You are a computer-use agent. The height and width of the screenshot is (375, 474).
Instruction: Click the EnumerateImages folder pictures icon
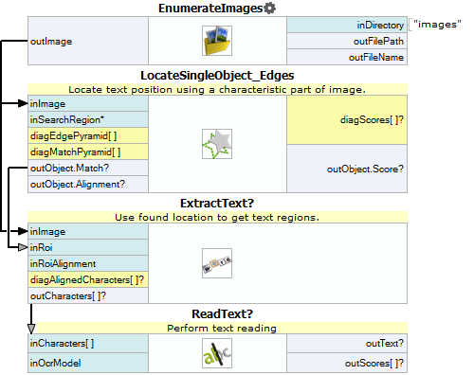[217, 41]
